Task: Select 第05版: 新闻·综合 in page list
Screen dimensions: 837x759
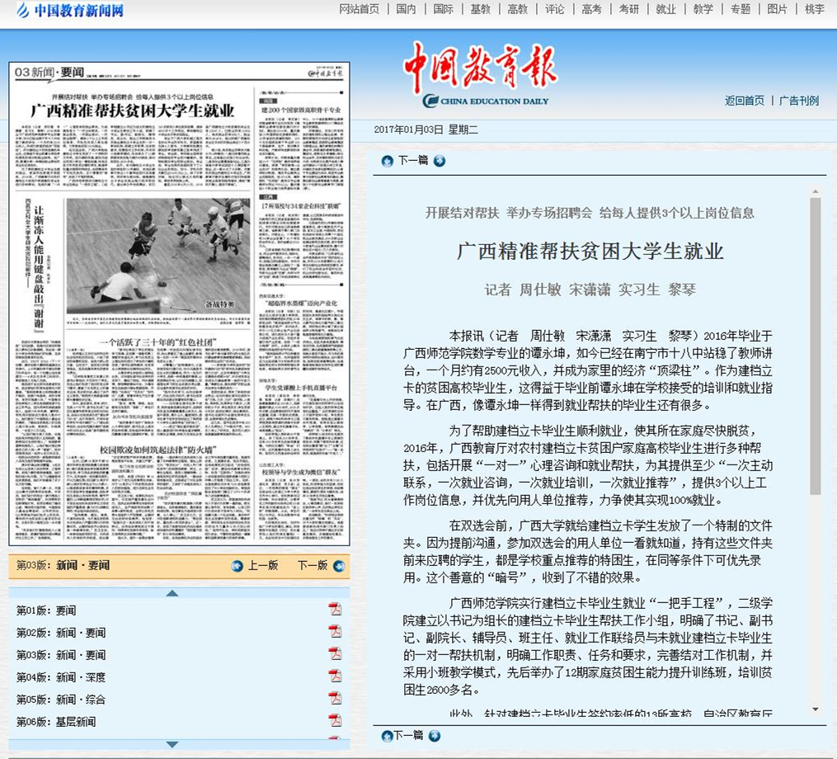Action: point(61,699)
